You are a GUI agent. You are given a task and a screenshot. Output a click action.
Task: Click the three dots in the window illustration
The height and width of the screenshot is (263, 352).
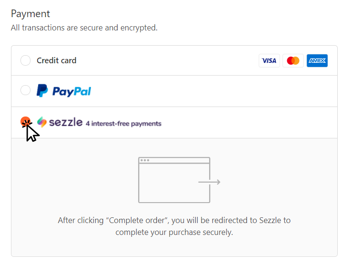pyautogui.click(x=145, y=160)
